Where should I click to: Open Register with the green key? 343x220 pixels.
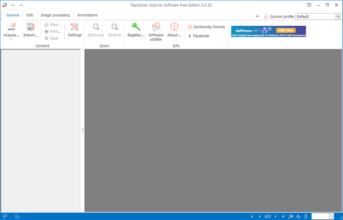point(136,27)
